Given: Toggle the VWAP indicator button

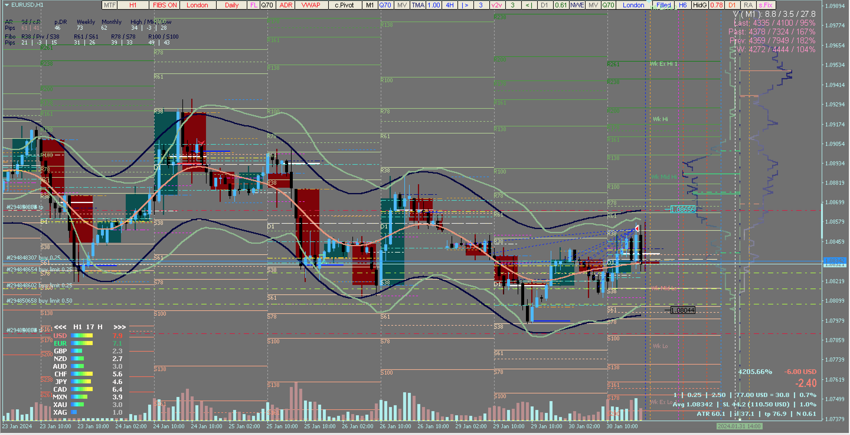Looking at the screenshot, I should point(311,5).
